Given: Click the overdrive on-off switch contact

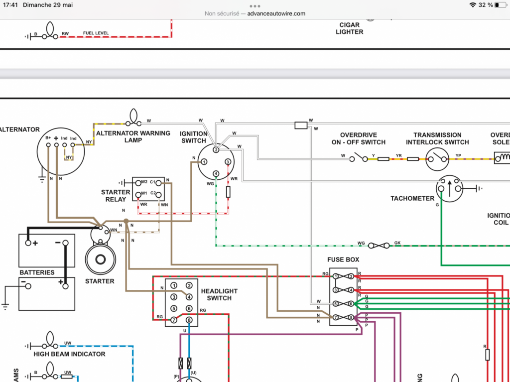Looking at the screenshot, I should (x=359, y=158).
